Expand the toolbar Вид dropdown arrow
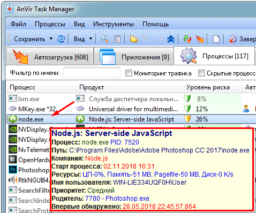 click(91, 39)
